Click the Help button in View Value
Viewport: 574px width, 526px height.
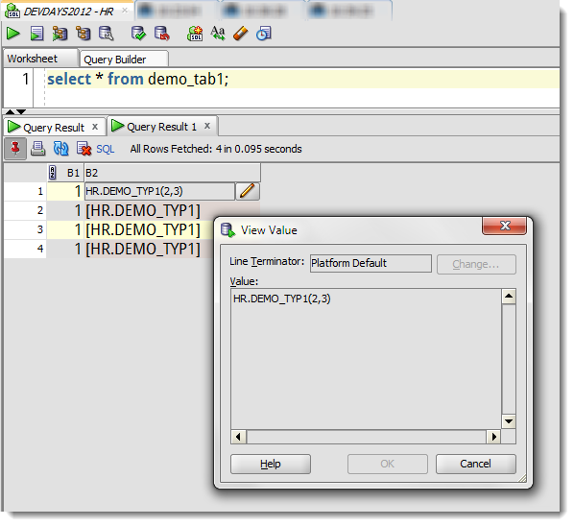[271, 464]
